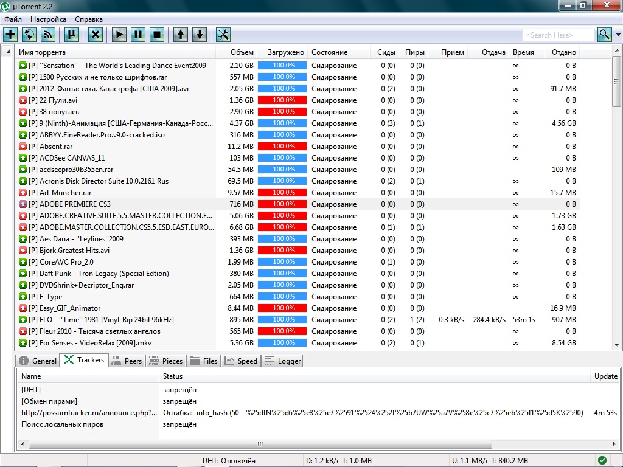
Task: Switch to the Speed tab
Action: (x=241, y=361)
